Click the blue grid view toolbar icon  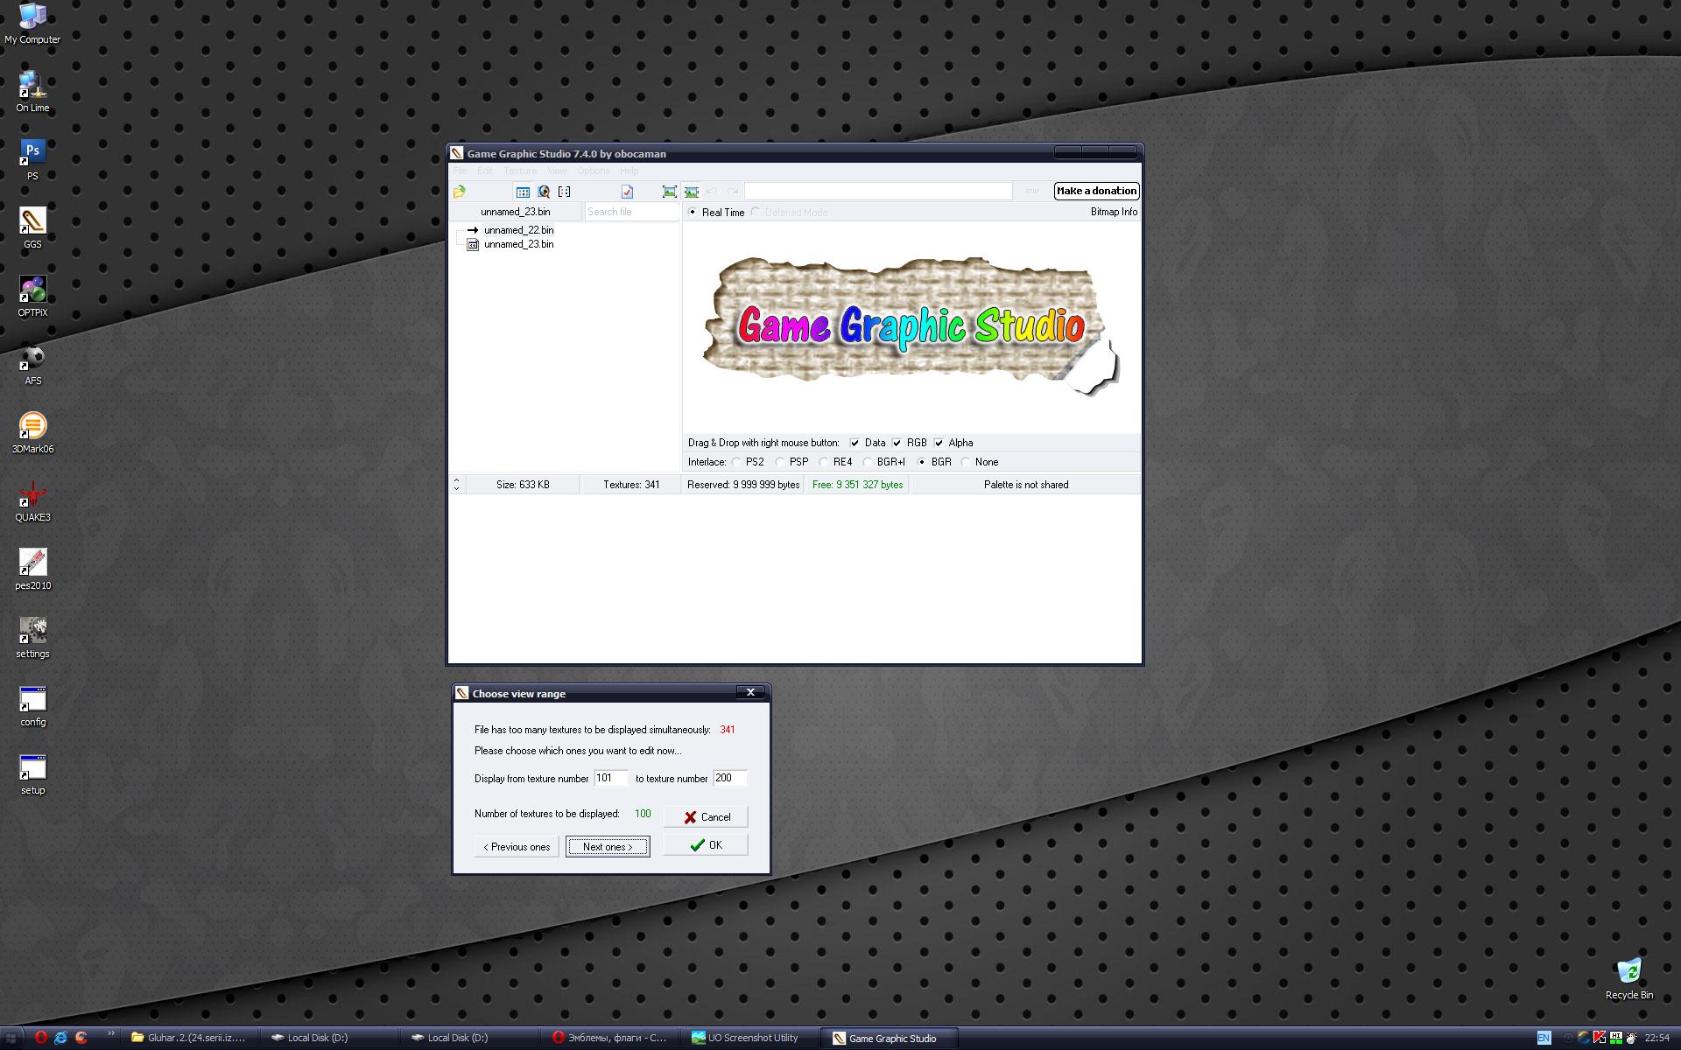click(x=523, y=192)
